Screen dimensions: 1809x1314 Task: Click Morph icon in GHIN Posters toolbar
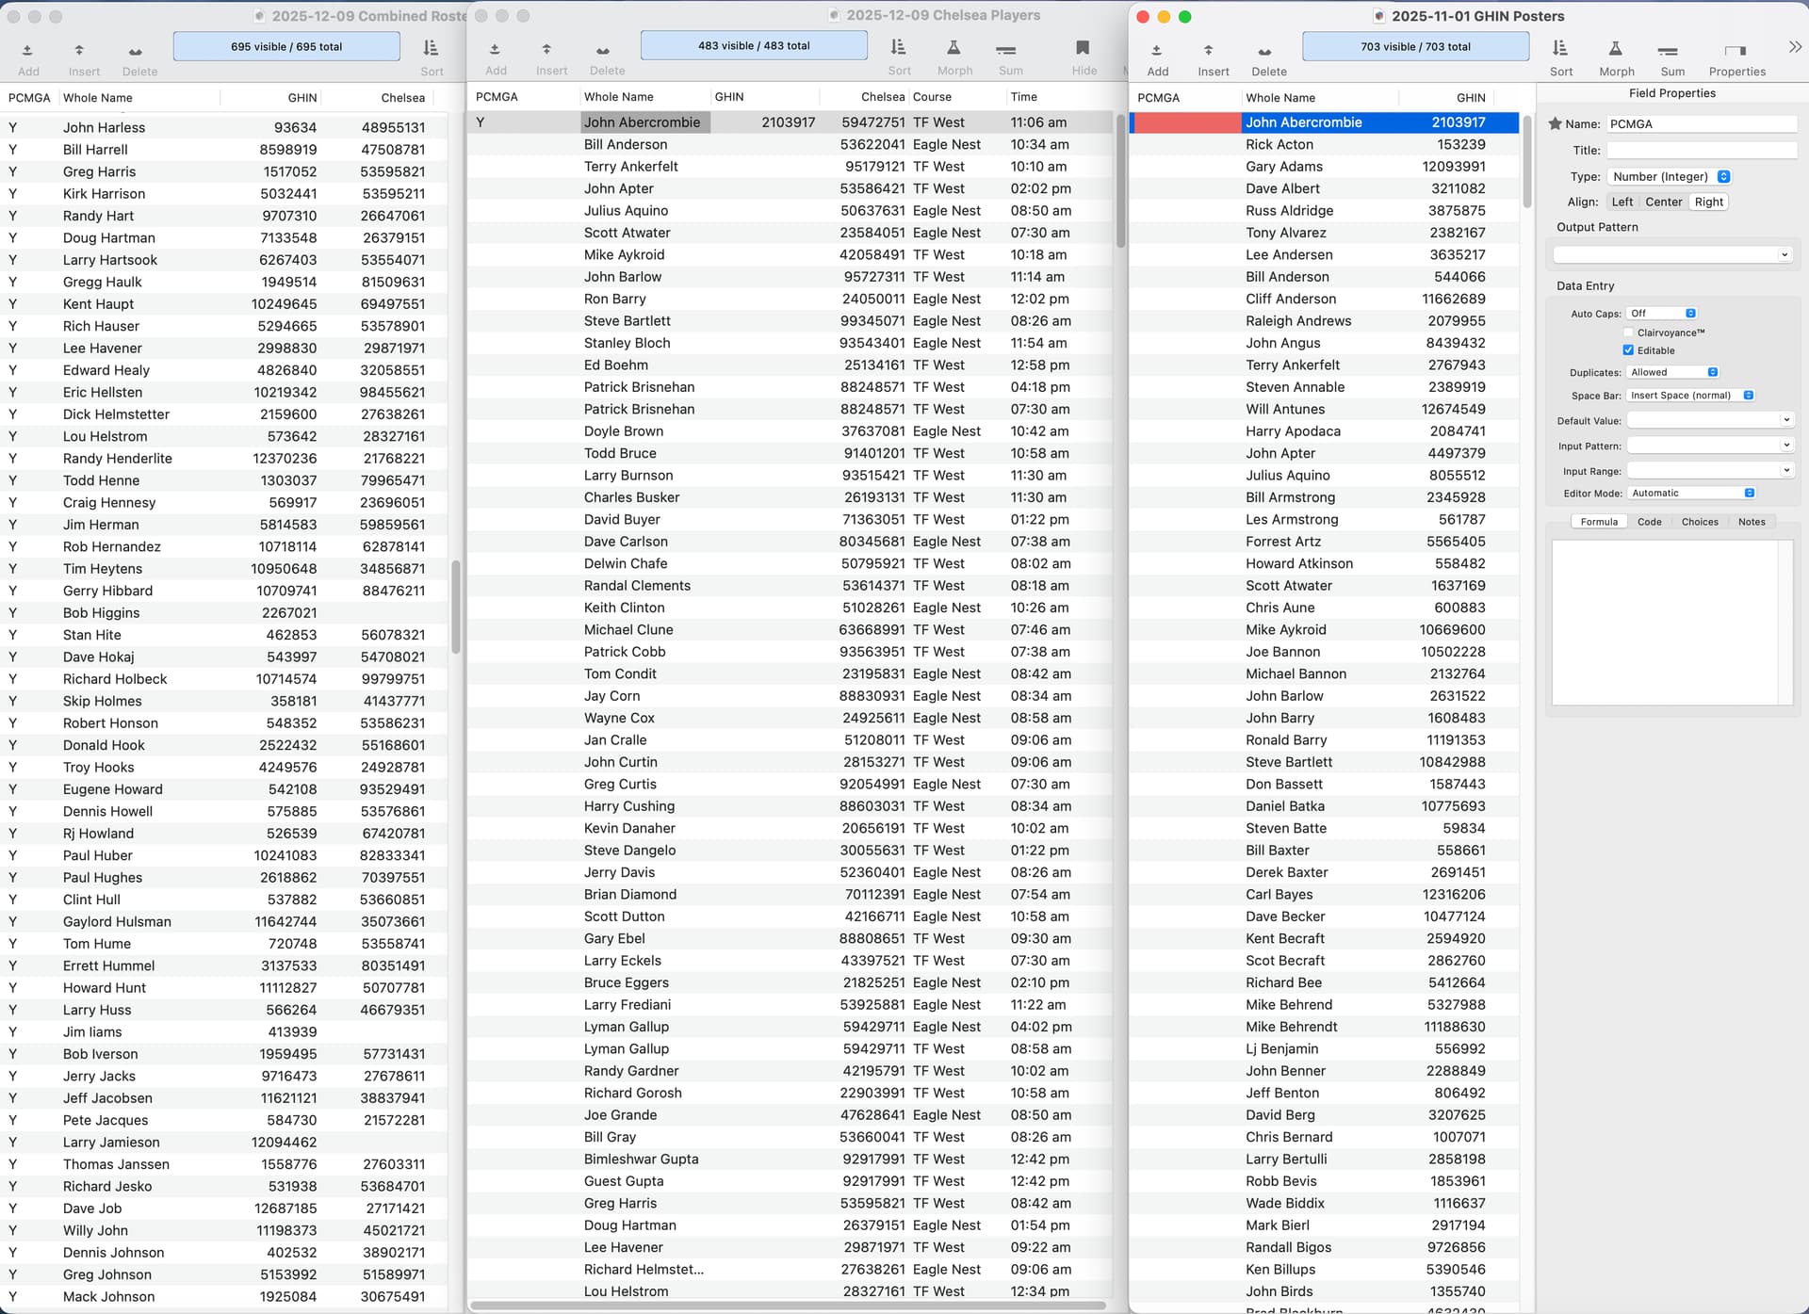pos(1615,50)
